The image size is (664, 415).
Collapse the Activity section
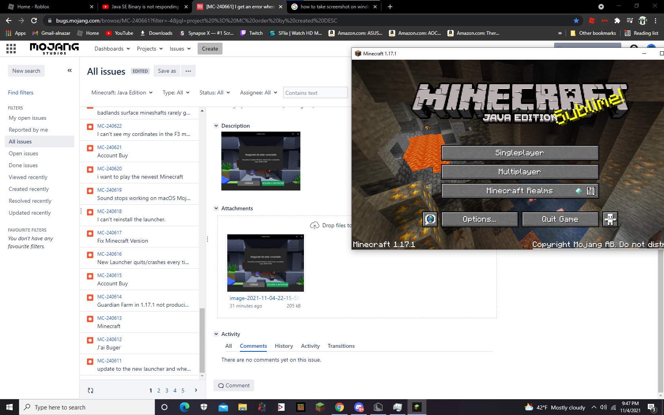point(216,334)
